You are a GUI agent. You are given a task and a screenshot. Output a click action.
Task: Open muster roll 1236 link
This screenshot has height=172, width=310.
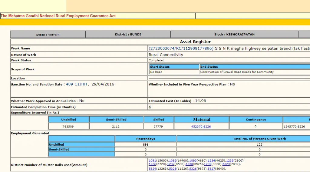pos(152,164)
